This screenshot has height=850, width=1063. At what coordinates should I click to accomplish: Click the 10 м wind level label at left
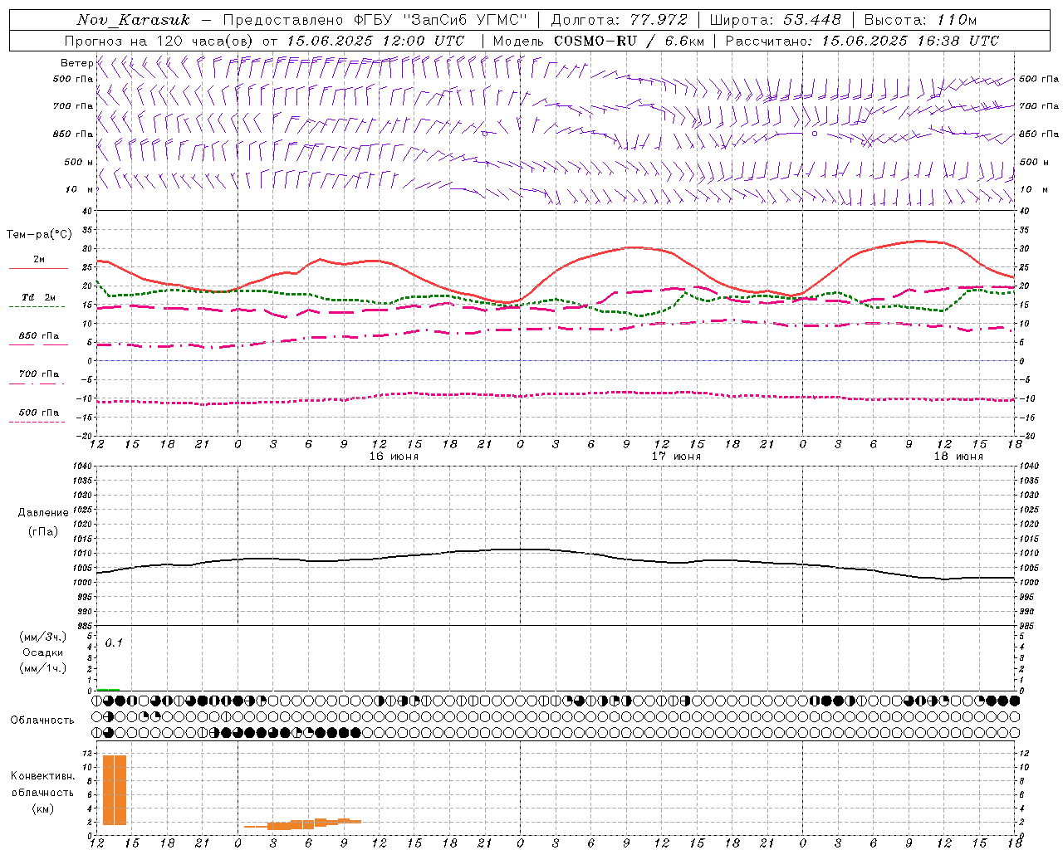81,189
